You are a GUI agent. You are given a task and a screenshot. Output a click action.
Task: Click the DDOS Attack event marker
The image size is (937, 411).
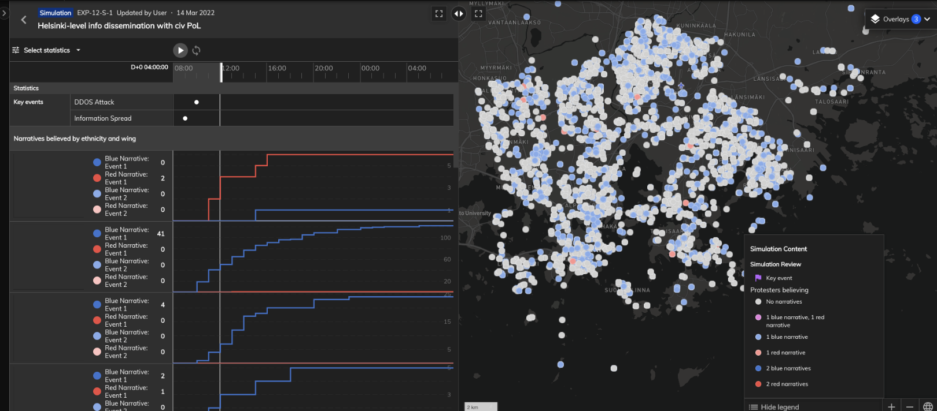[x=197, y=102]
